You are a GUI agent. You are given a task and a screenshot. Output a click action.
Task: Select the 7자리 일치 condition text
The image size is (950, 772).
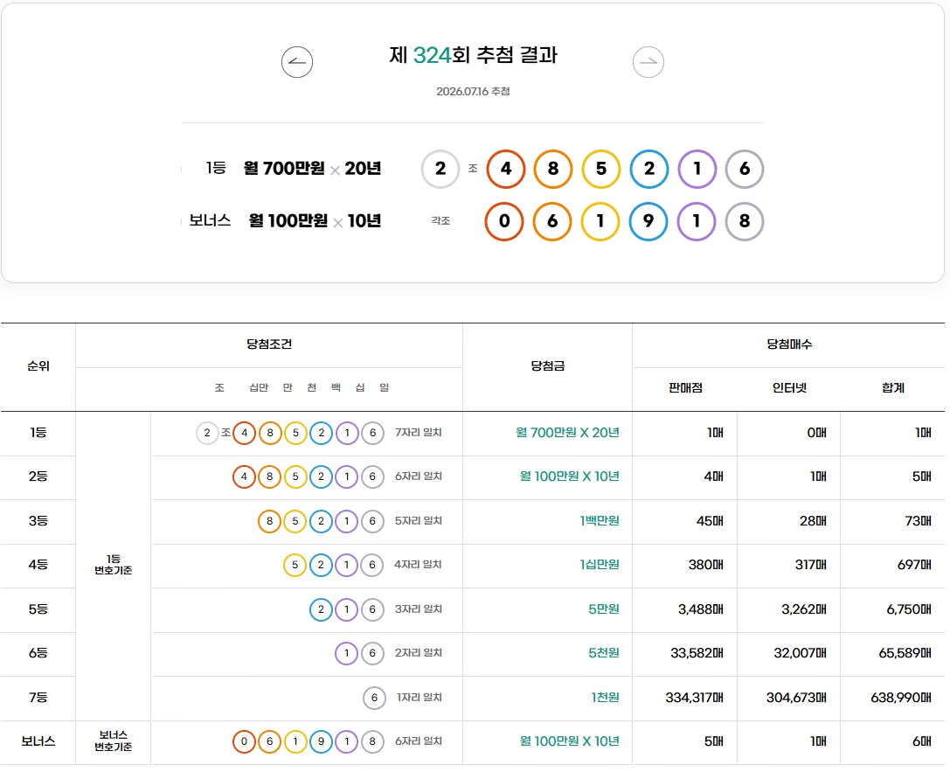[x=419, y=433]
